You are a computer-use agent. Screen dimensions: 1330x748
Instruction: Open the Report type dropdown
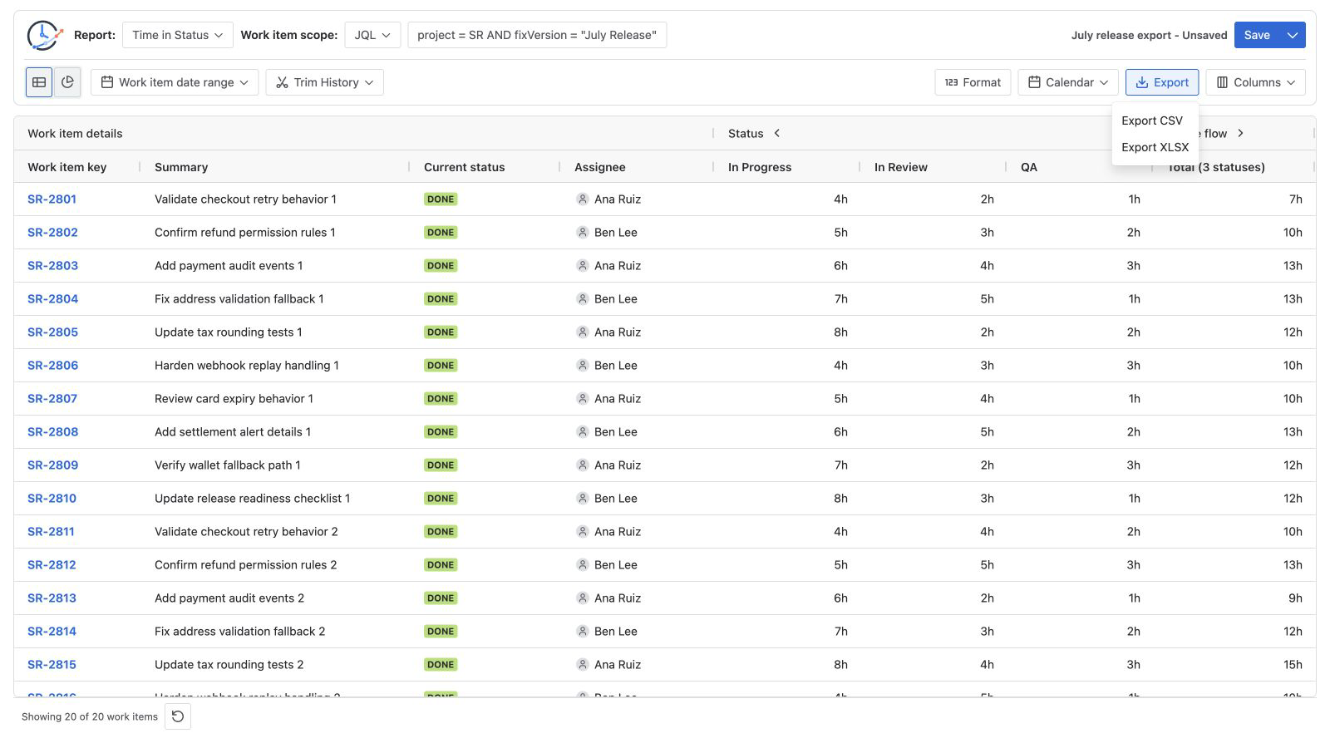[178, 35]
